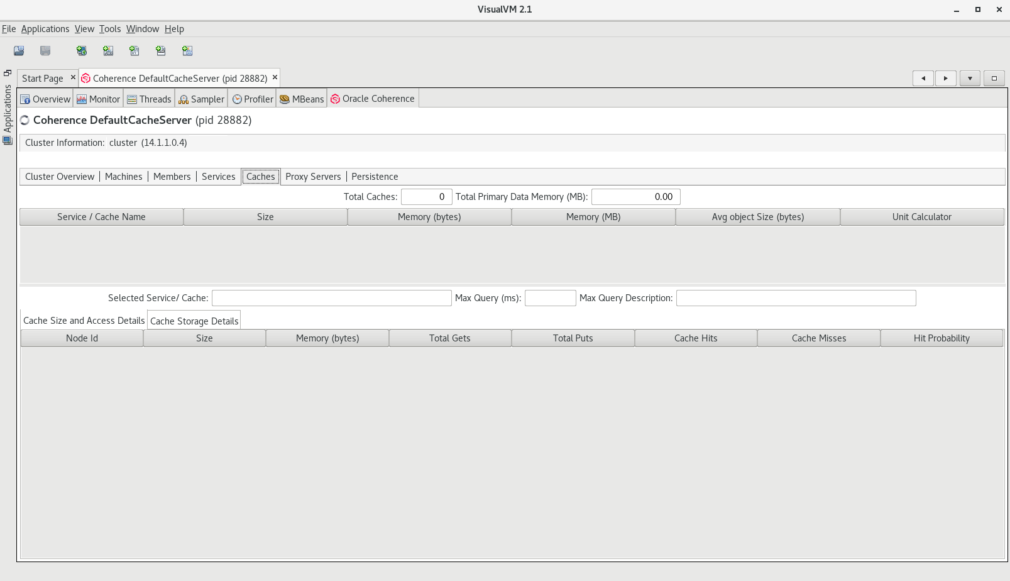This screenshot has height=581, width=1010.
Task: Open the View menu
Action: tap(84, 29)
